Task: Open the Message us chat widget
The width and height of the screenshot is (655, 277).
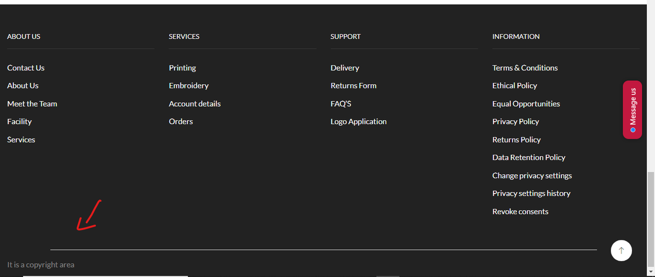Action: (x=632, y=109)
